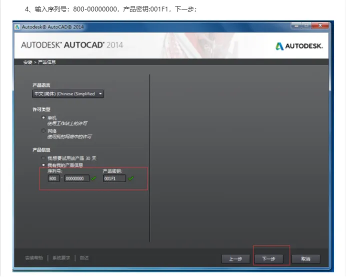Click the green checkmark beside serial number
Screen dimensions: 346x277
pos(93,178)
